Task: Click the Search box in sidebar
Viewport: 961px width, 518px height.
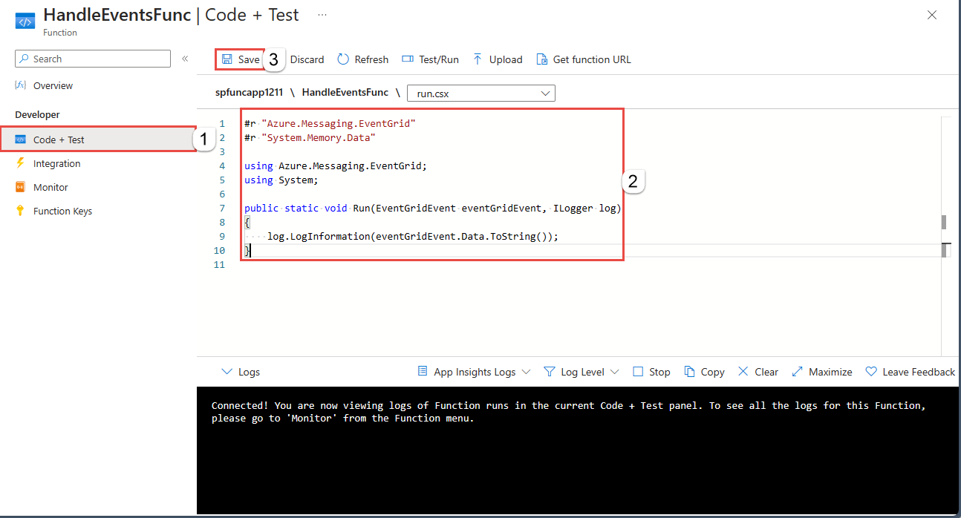Action: pyautogui.click(x=93, y=59)
